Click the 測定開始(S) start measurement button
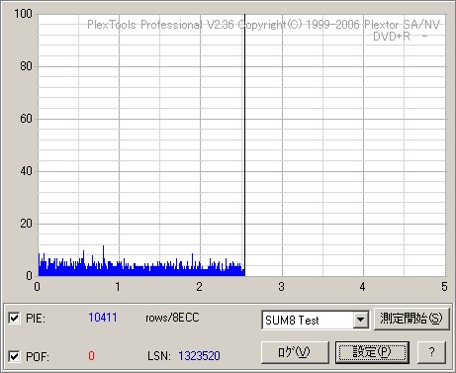Screen dimensions: 456x373 tap(411, 319)
